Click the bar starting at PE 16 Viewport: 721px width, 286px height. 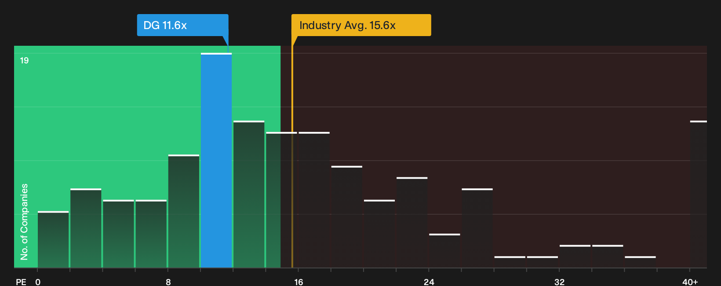point(314,200)
